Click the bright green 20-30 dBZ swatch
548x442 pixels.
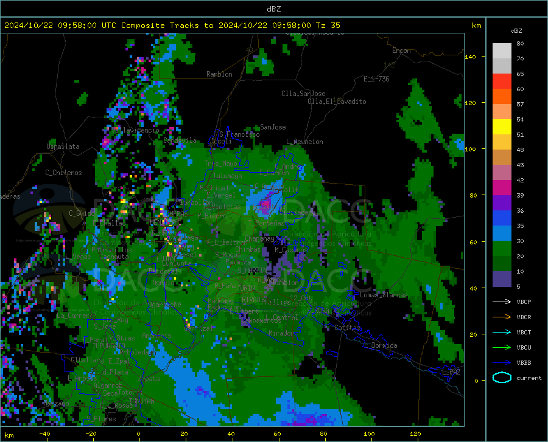point(502,249)
